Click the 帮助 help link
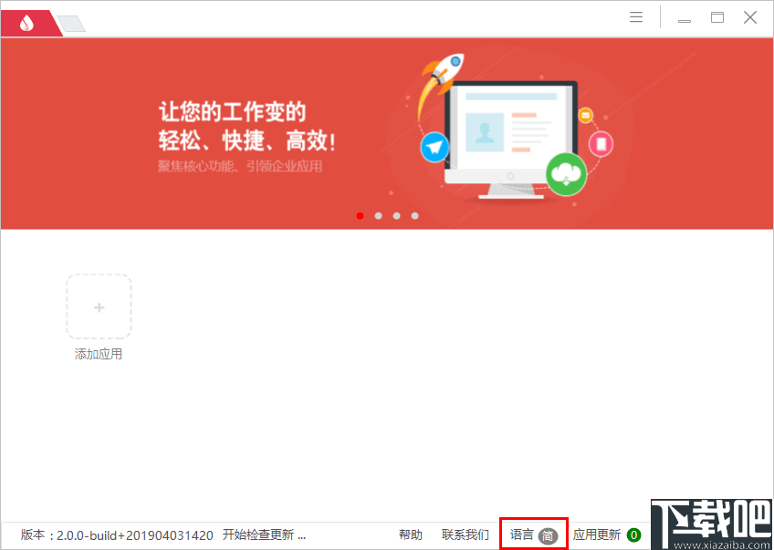The width and height of the screenshot is (774, 550). 411,534
